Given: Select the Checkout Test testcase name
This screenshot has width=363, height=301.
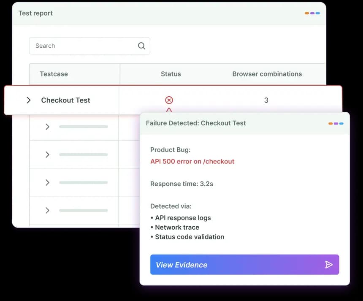Looking at the screenshot, I should 65,100.
